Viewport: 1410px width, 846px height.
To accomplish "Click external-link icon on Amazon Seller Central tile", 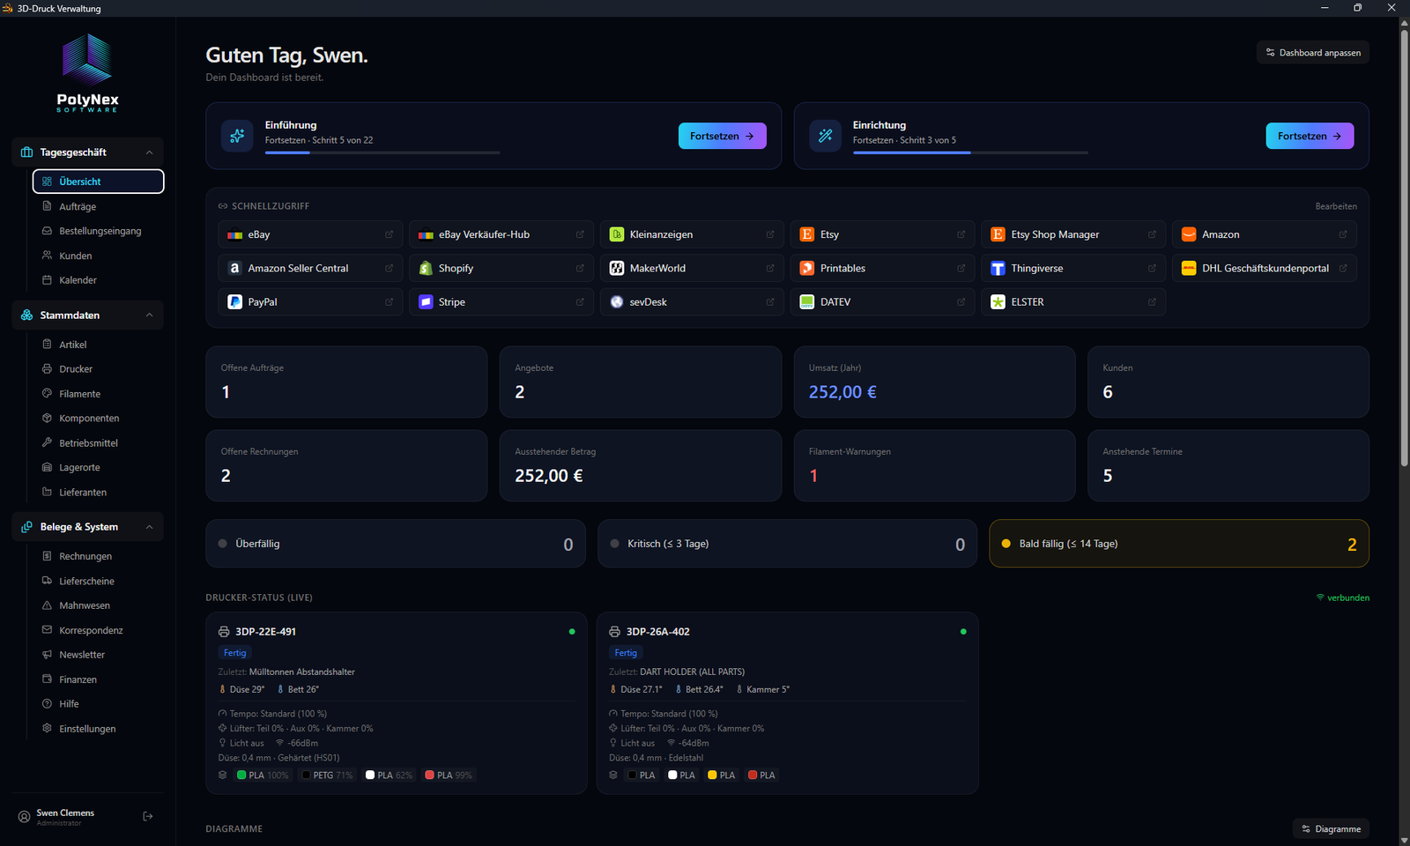I will tap(389, 268).
